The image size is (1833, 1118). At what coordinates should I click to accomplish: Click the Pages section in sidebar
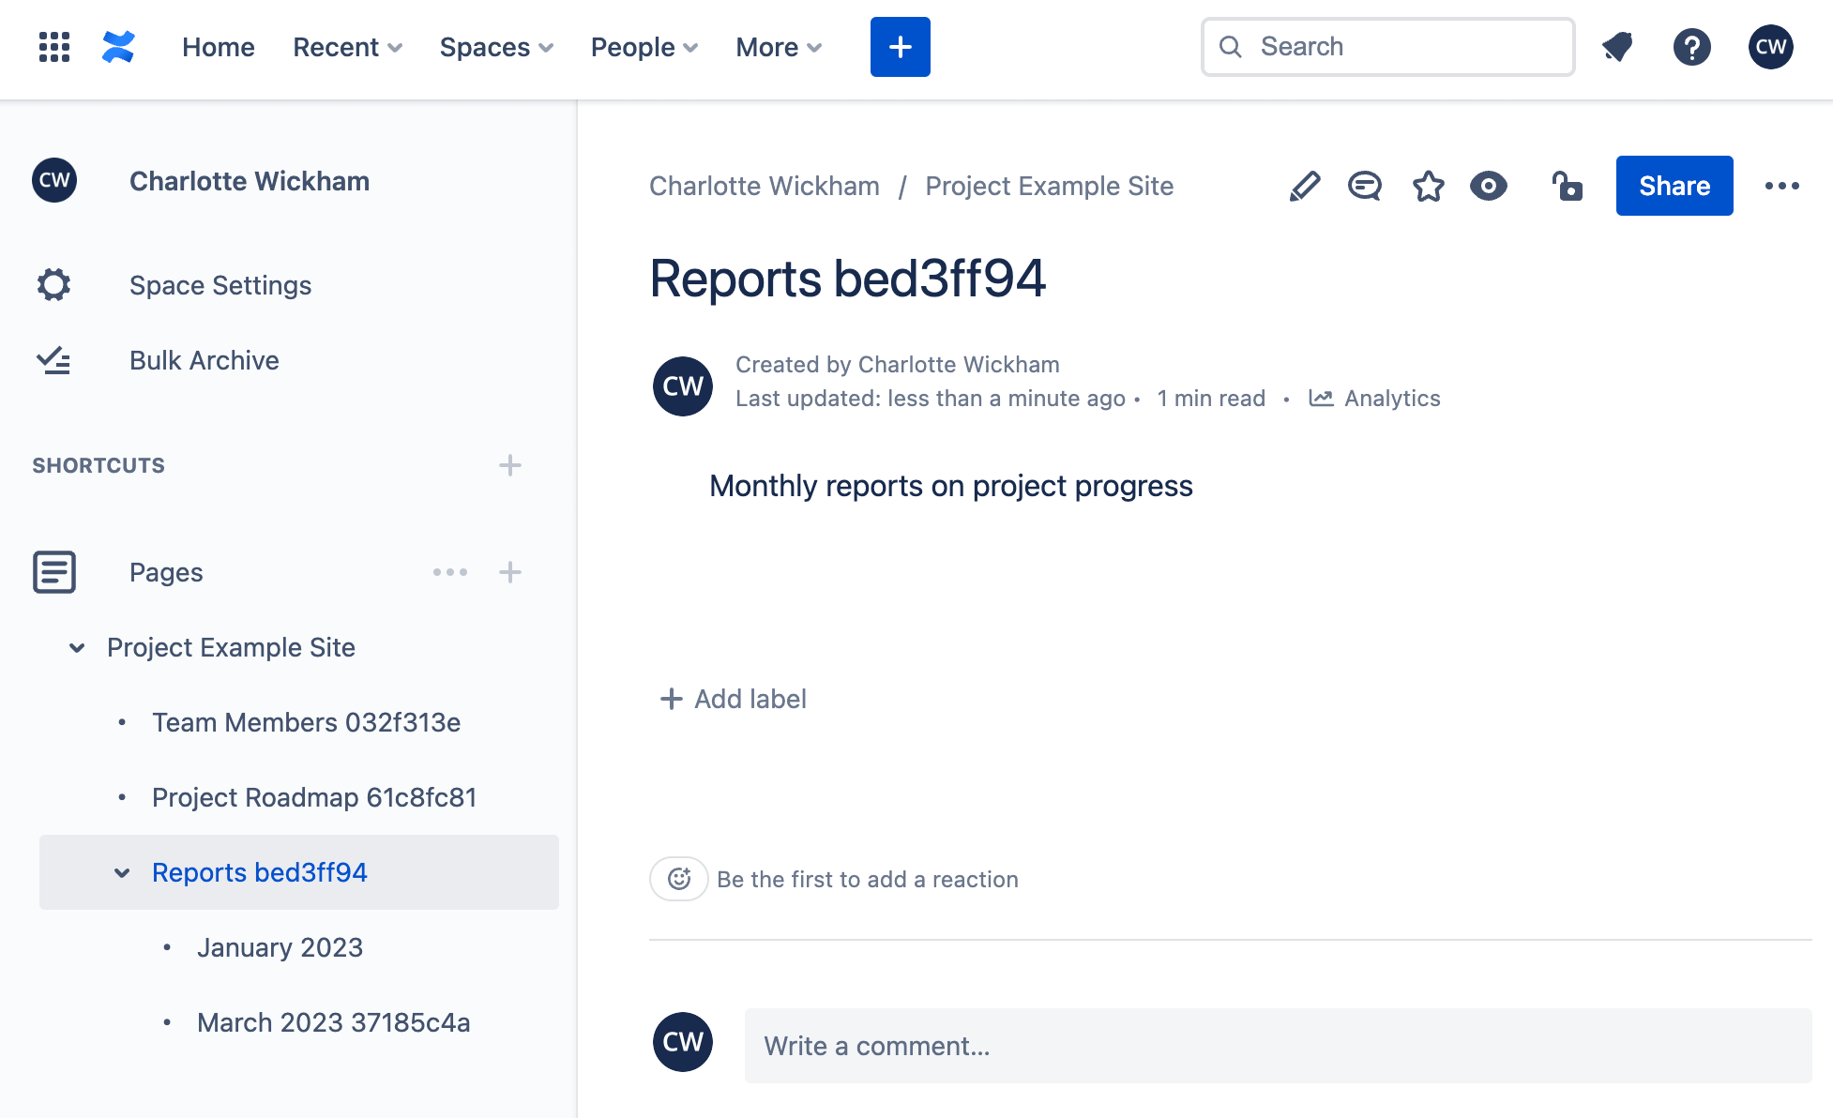[x=166, y=571]
